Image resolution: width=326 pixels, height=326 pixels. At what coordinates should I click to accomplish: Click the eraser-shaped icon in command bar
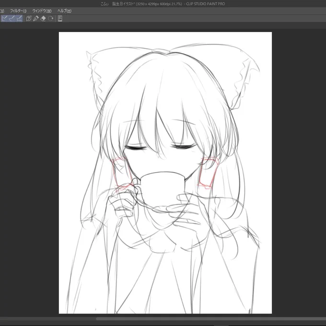[43, 19]
